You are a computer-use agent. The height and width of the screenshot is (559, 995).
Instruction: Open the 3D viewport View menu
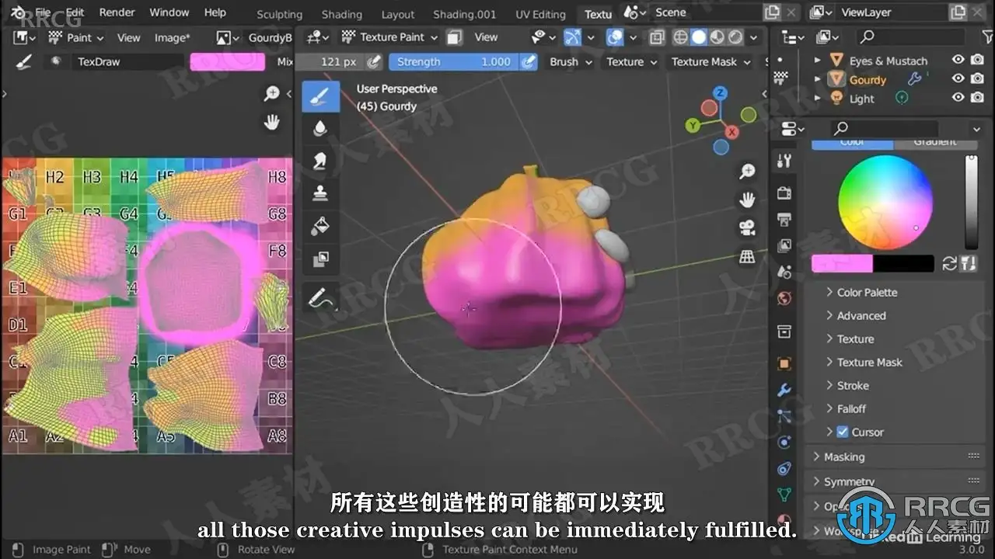pos(486,36)
